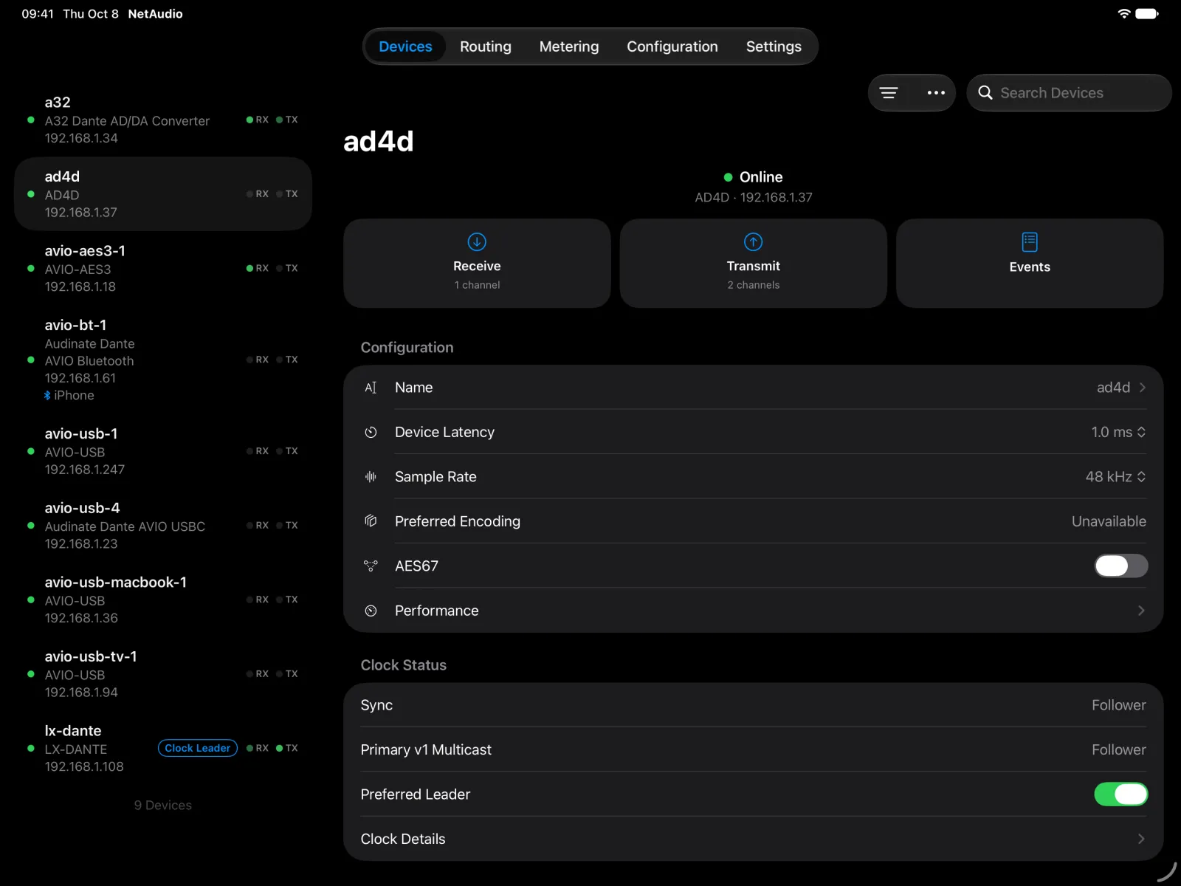Select the ad4d device in the list
Screen dimensions: 1181x886
tap(163, 194)
